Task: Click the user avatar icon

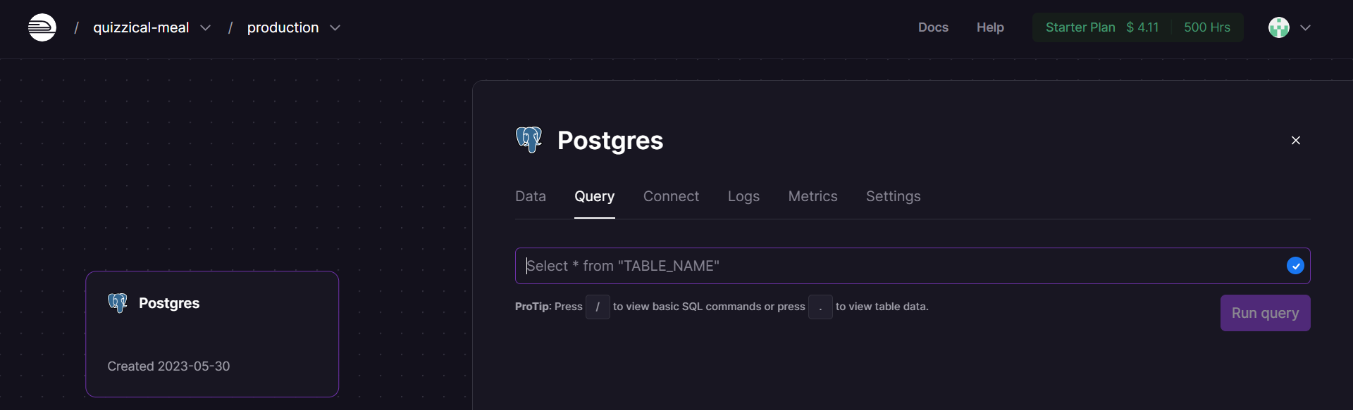Action: click(x=1279, y=27)
